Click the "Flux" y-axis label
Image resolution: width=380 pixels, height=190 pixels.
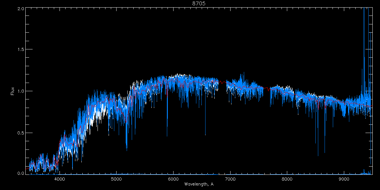click(12, 91)
